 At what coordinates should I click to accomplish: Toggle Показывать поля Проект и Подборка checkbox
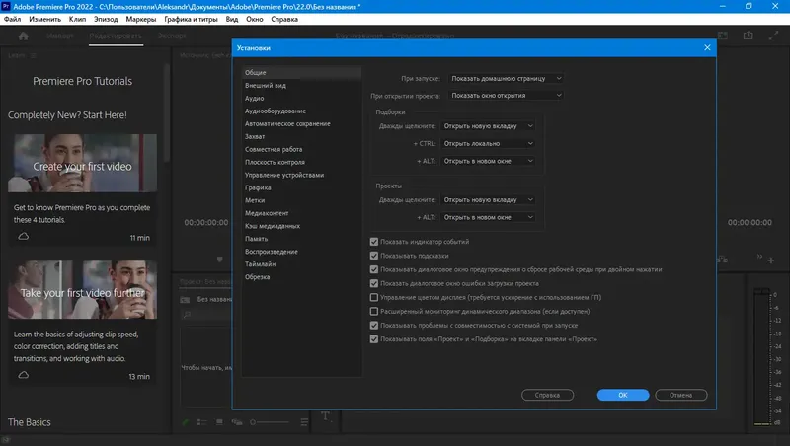[x=374, y=339]
